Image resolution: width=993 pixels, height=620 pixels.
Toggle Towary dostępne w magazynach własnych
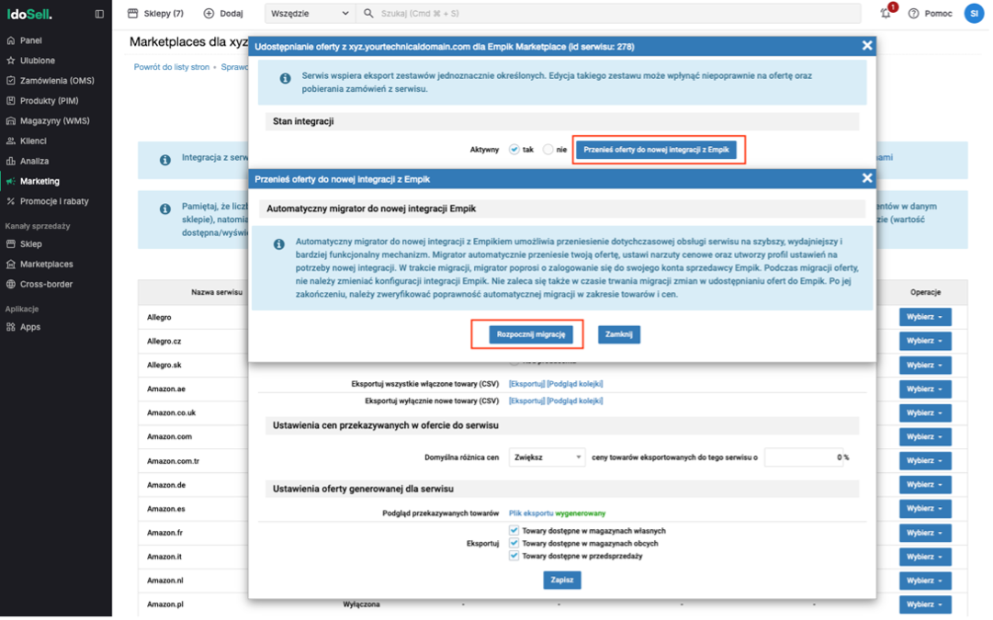pyautogui.click(x=513, y=531)
